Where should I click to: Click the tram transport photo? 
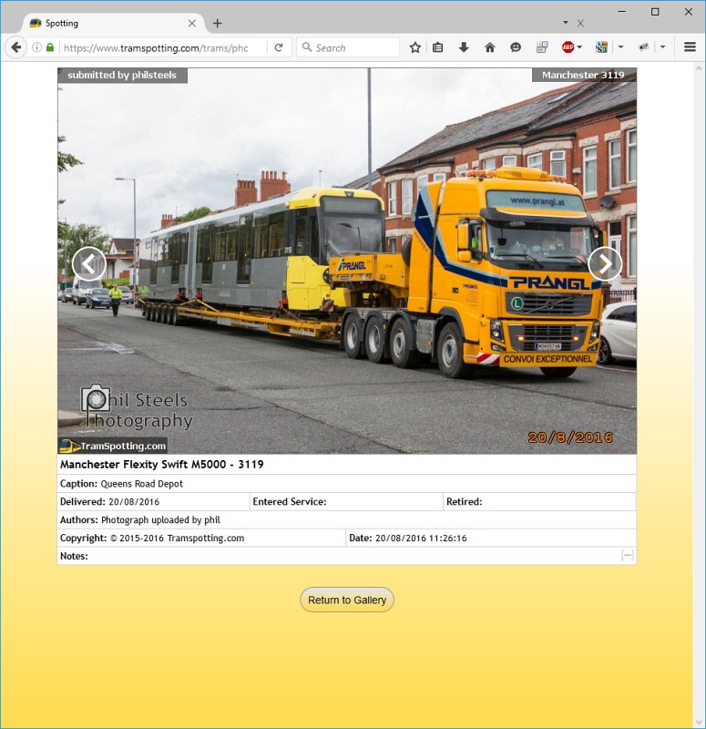click(347, 261)
